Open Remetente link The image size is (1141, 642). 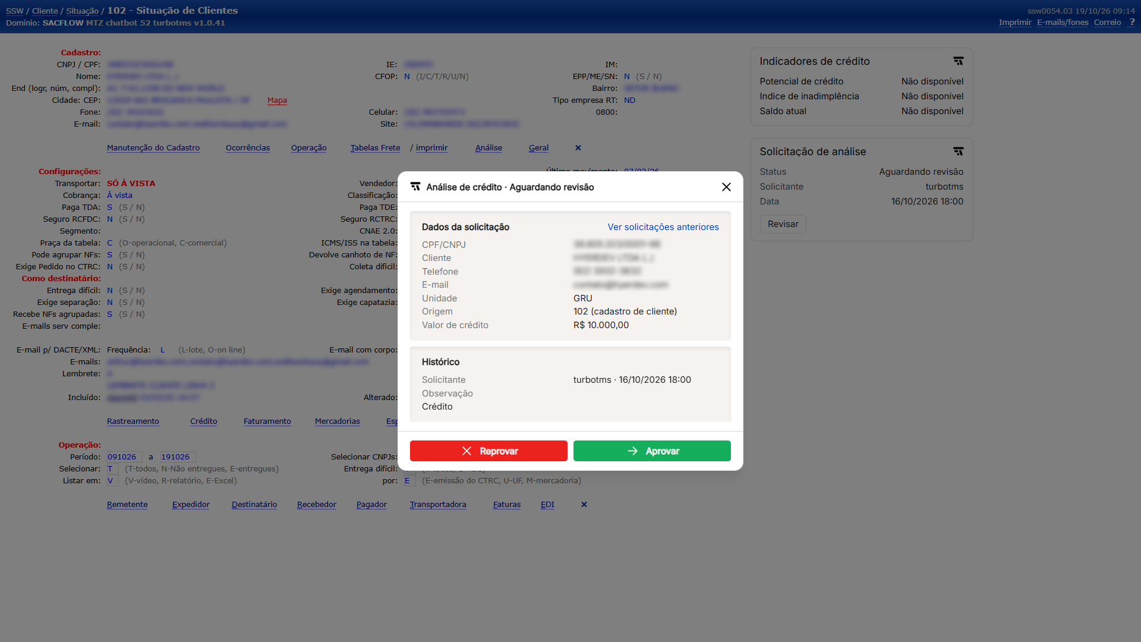point(127,505)
